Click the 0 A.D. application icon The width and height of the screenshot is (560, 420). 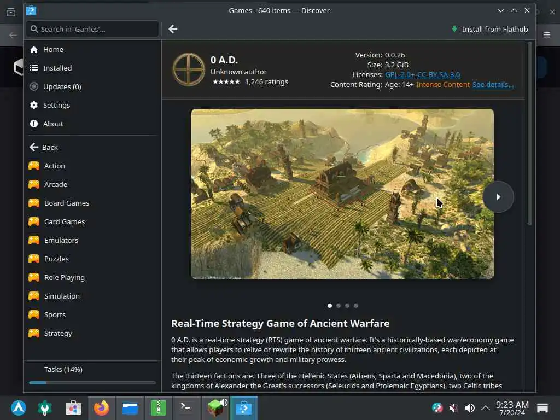point(189,69)
